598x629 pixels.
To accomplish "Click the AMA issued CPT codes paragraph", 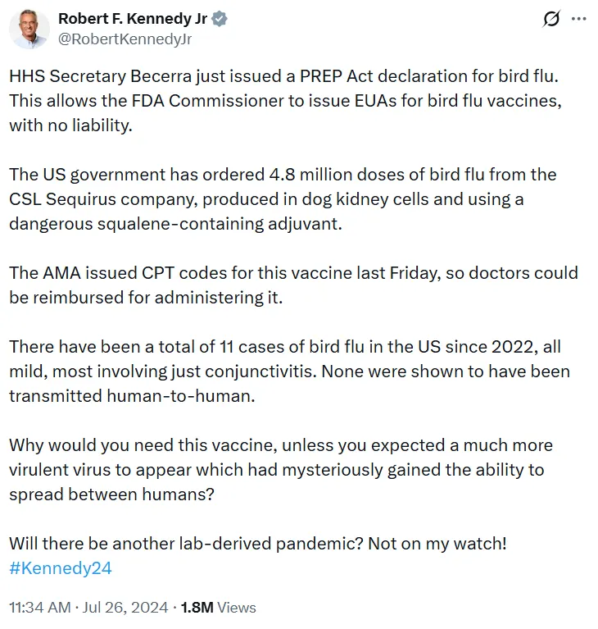I will tap(293, 285).
